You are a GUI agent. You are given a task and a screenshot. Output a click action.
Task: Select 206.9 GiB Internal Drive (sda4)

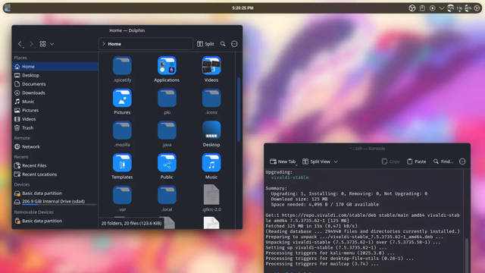(x=55, y=202)
